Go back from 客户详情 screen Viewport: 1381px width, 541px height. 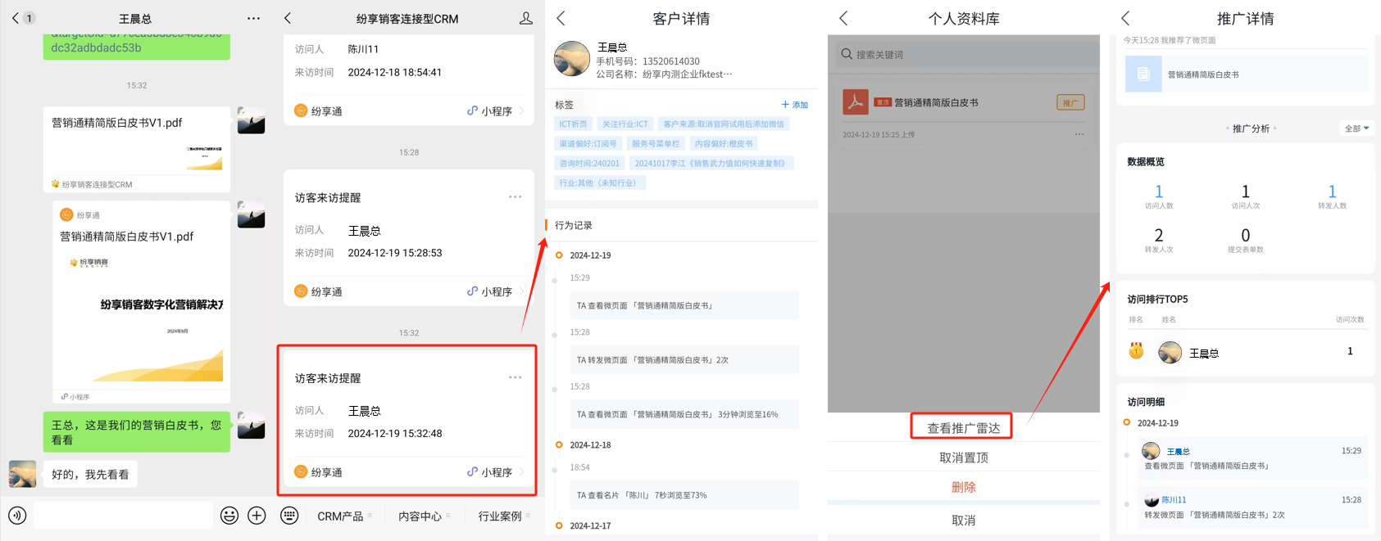pos(561,18)
